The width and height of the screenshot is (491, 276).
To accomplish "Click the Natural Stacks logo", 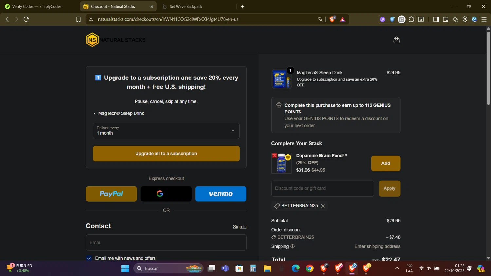I will (116, 40).
